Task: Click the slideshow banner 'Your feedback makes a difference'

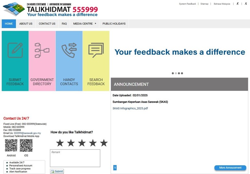Action: [180, 52]
